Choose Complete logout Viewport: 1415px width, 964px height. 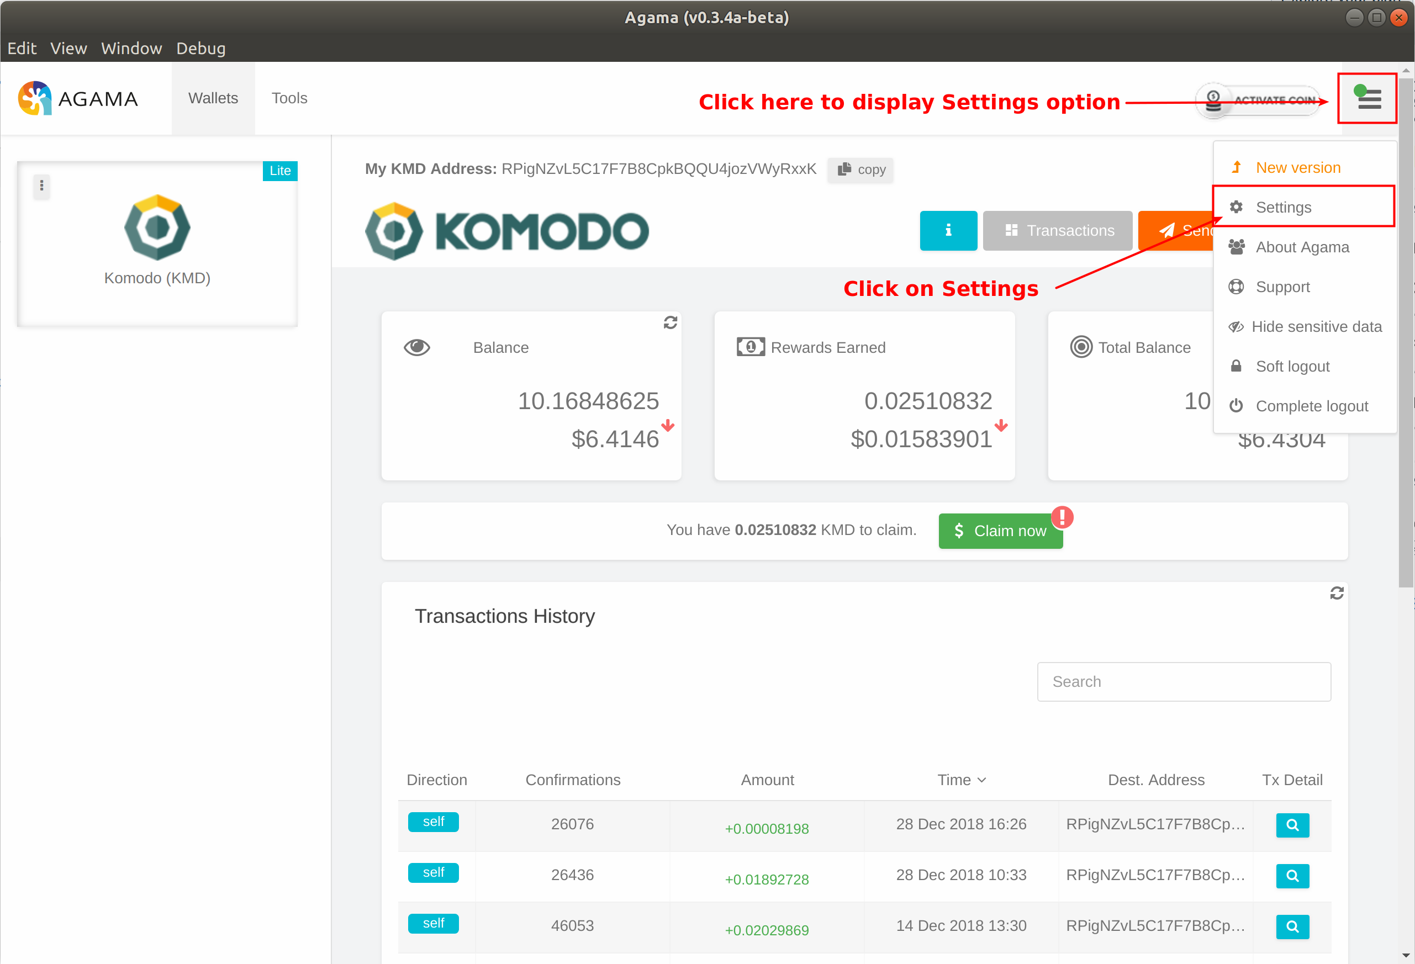[x=1304, y=406]
